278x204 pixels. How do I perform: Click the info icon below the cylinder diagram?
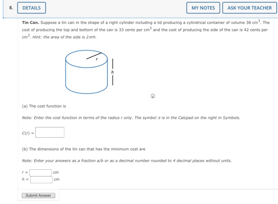pos(153,96)
